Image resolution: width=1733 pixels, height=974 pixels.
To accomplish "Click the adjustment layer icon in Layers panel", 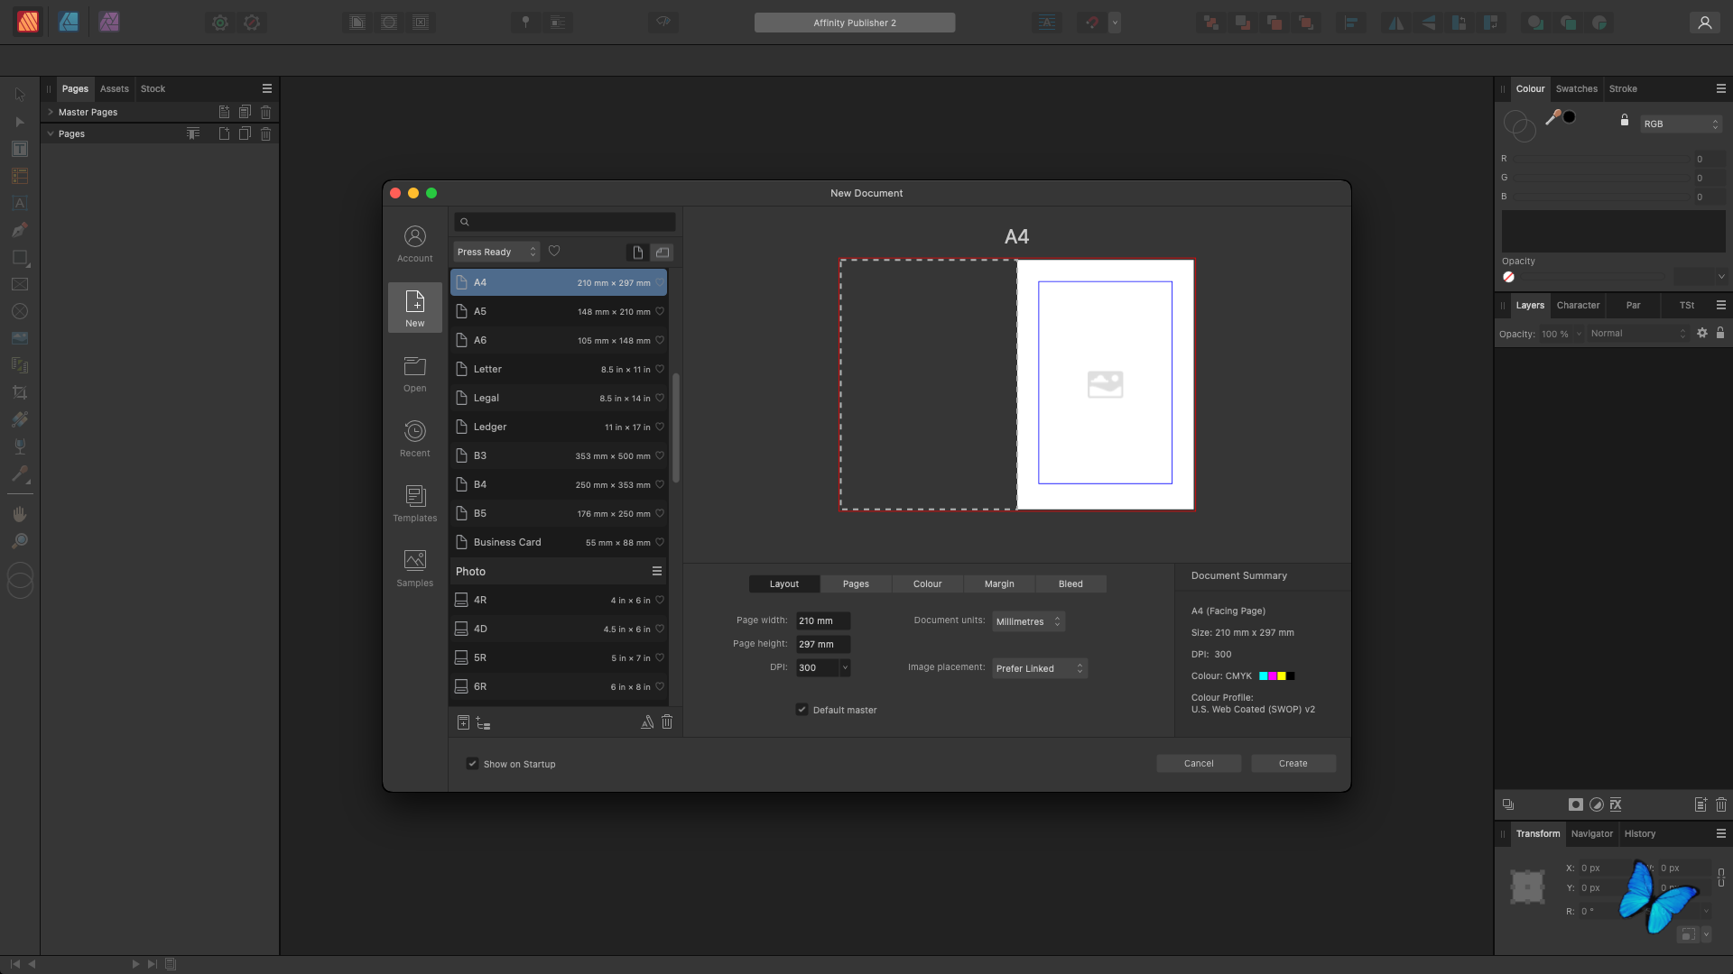I will [1596, 804].
